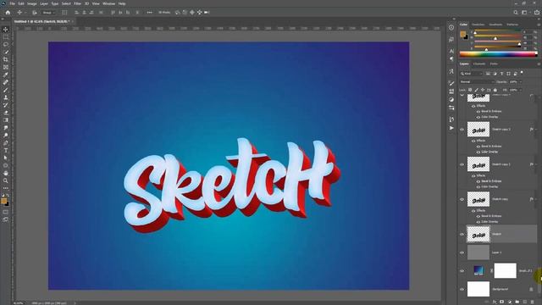Open the Kind layer filter dropdown
This screenshot has width=542, height=305.
coord(471,74)
